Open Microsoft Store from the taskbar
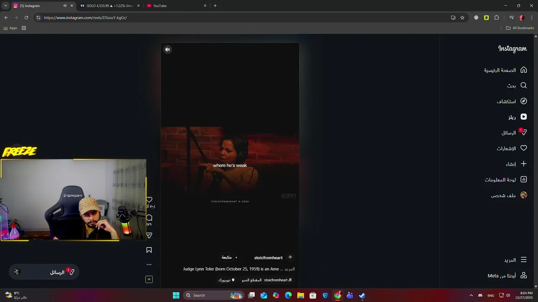Image resolution: width=538 pixels, height=302 pixels. point(313,295)
